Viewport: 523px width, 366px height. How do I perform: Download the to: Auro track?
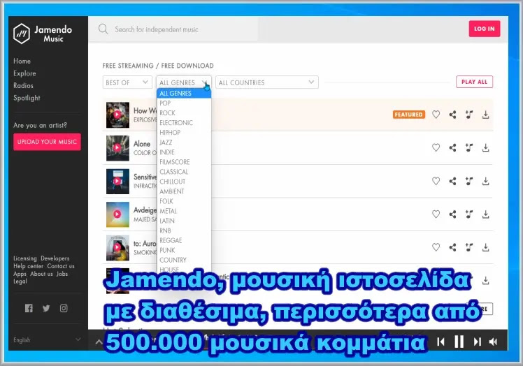486,247
